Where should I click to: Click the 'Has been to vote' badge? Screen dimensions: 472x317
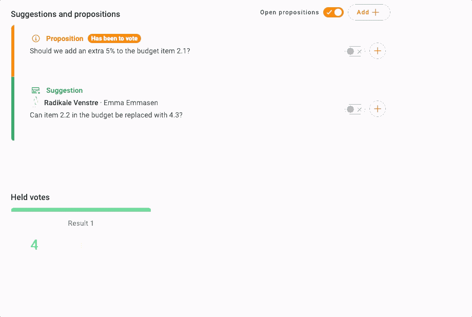[114, 38]
